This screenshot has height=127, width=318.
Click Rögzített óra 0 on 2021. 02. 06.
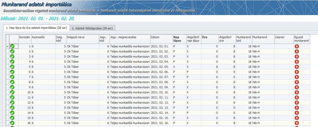tap(227, 72)
